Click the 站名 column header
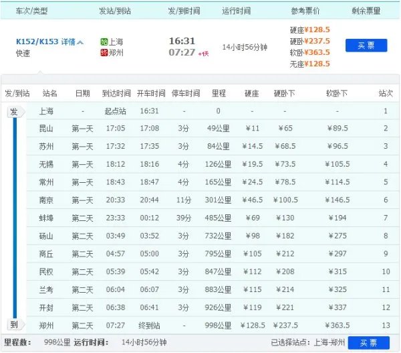 [x=50, y=93]
